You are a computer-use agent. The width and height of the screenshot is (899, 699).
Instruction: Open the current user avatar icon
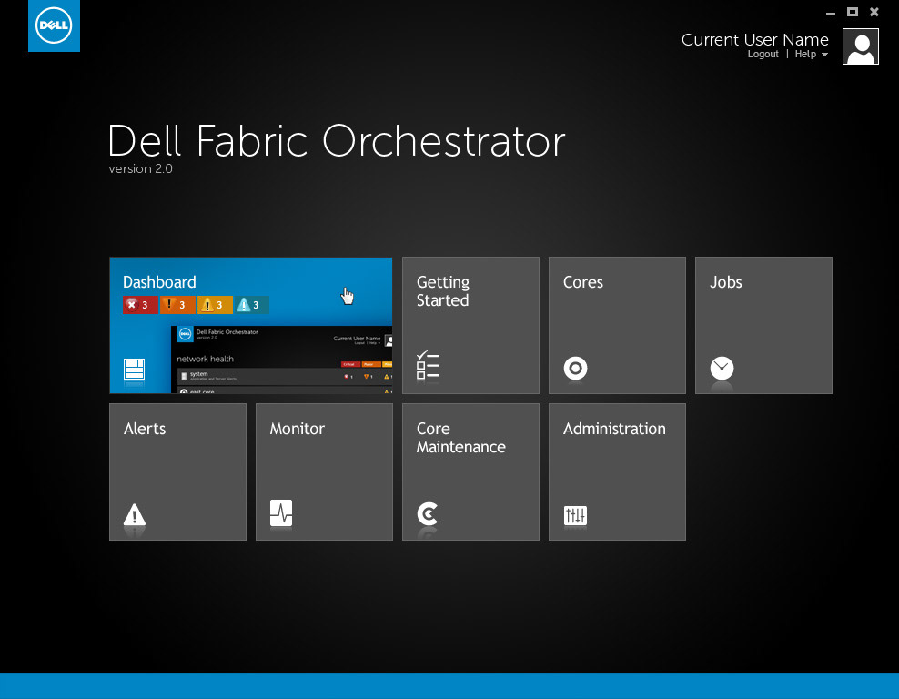[x=860, y=46]
